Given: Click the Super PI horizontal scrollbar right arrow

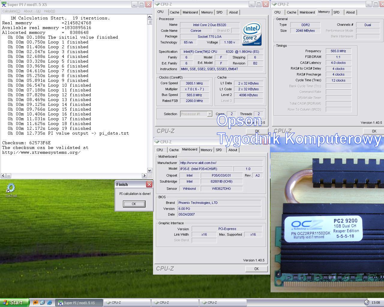Looking at the screenshot, I should point(144,176).
